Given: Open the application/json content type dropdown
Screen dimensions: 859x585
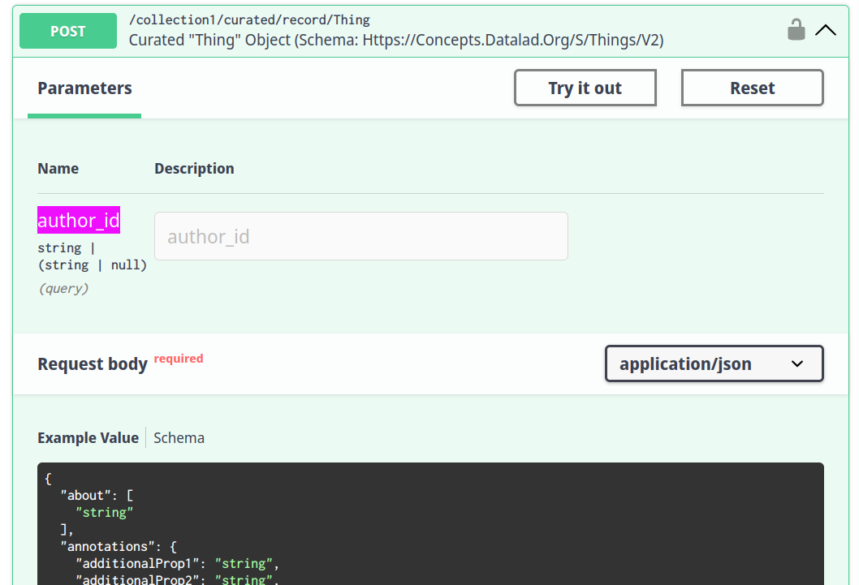Looking at the screenshot, I should pos(714,363).
